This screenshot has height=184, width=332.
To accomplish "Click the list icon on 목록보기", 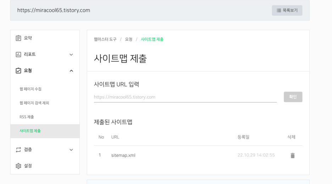I will tap(279, 10).
